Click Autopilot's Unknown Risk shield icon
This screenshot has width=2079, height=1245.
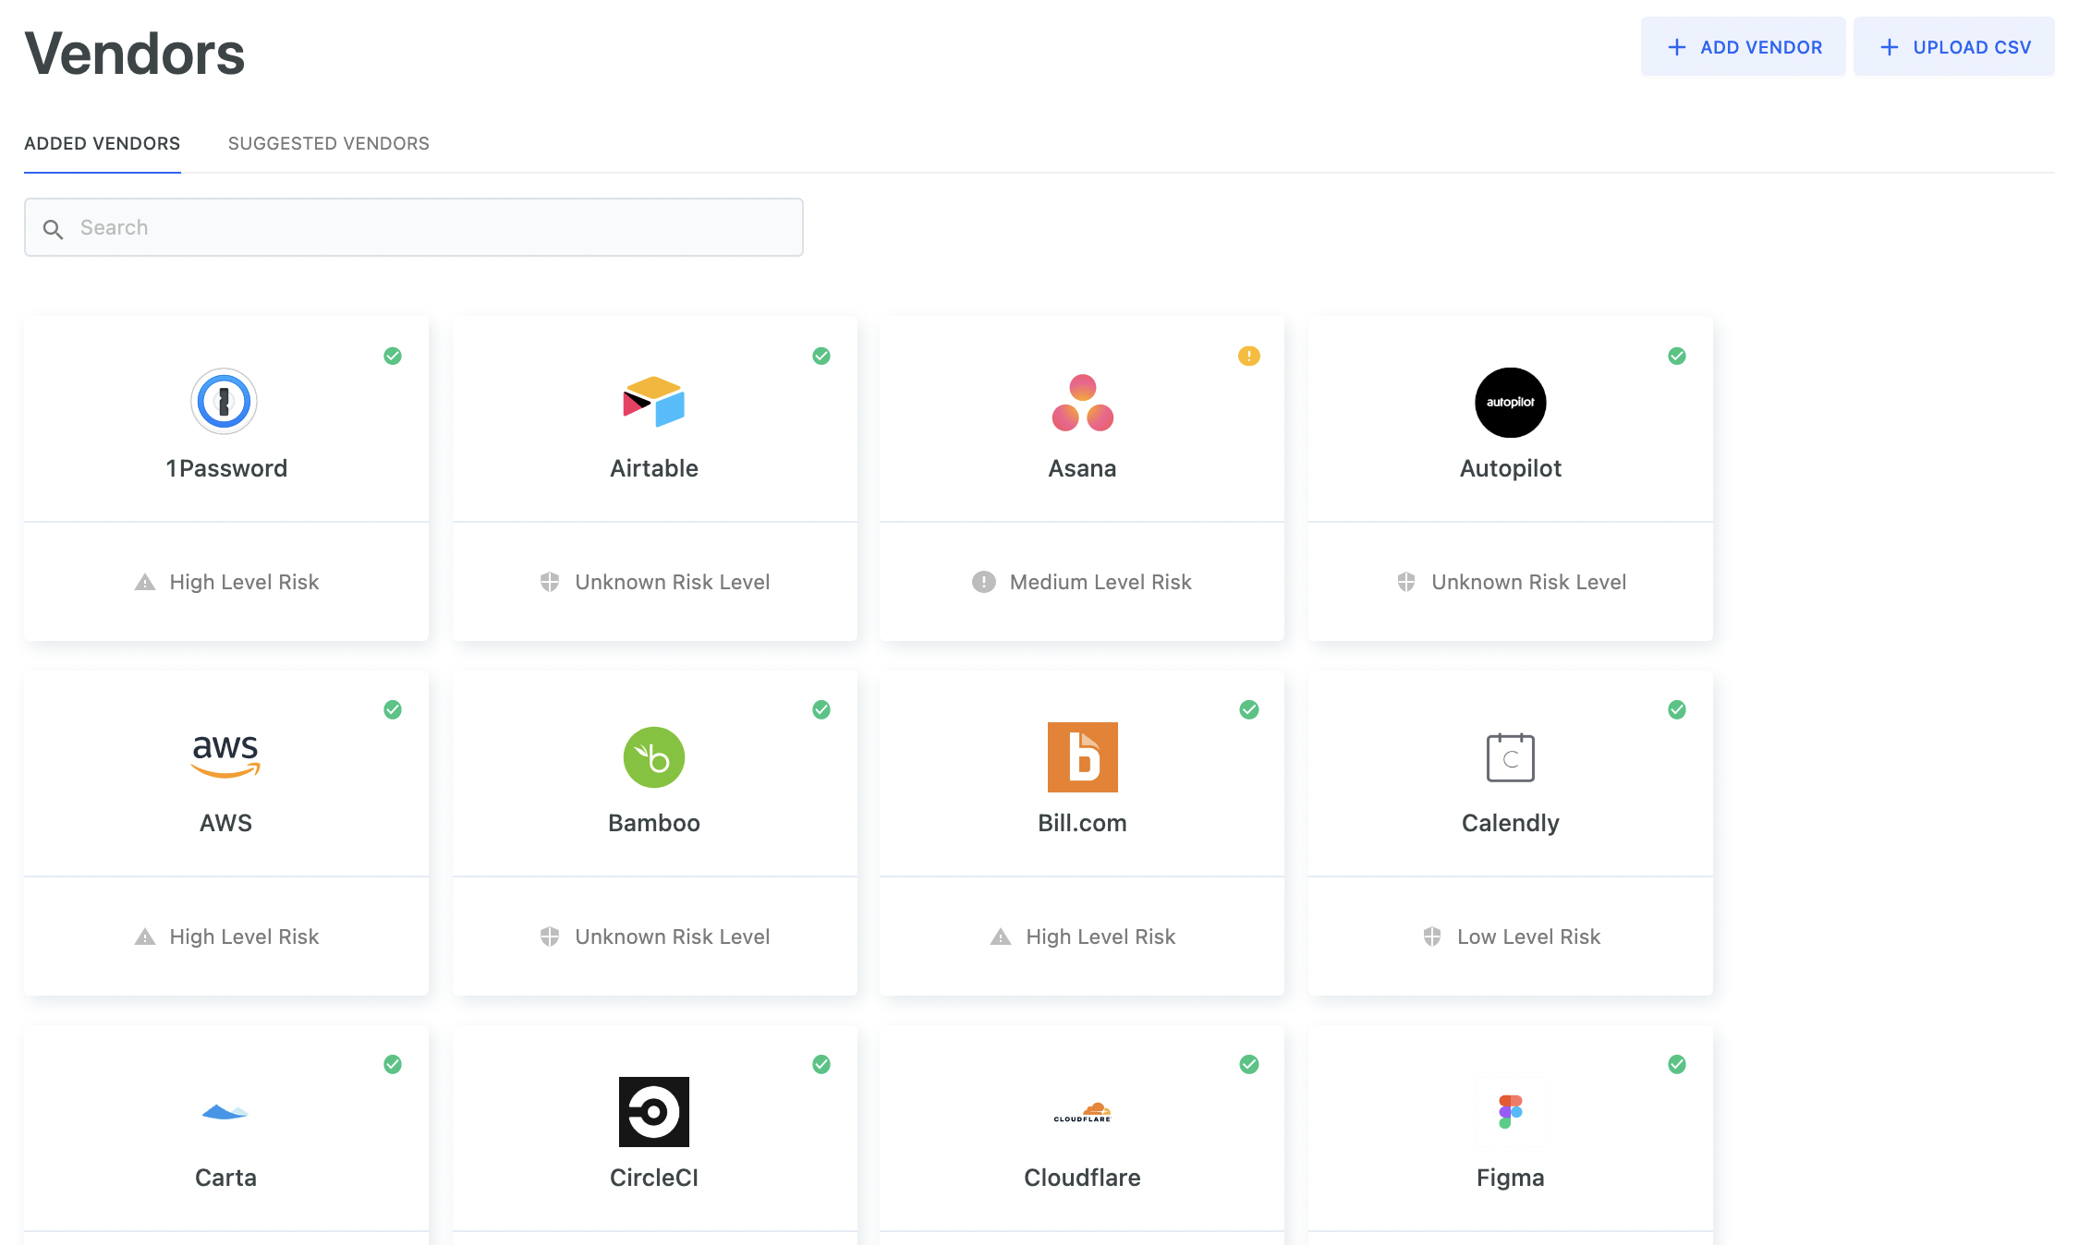coord(1406,582)
